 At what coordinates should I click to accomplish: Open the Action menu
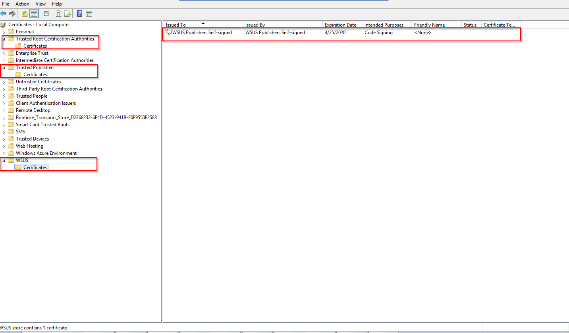pos(22,4)
